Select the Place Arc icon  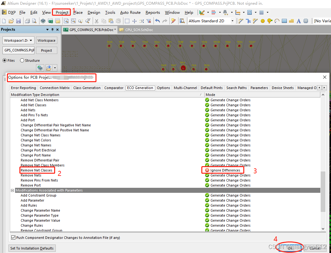277,21
